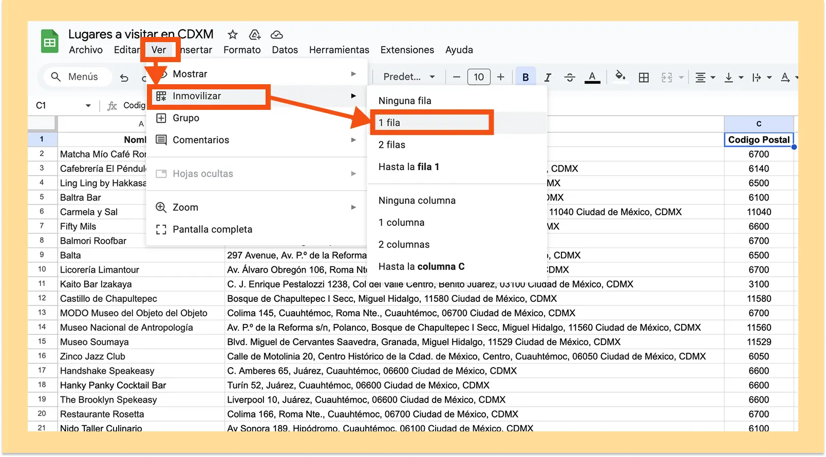Viewport: 826px width, 457px height.
Task: Open the Datos menu
Action: (x=285, y=50)
